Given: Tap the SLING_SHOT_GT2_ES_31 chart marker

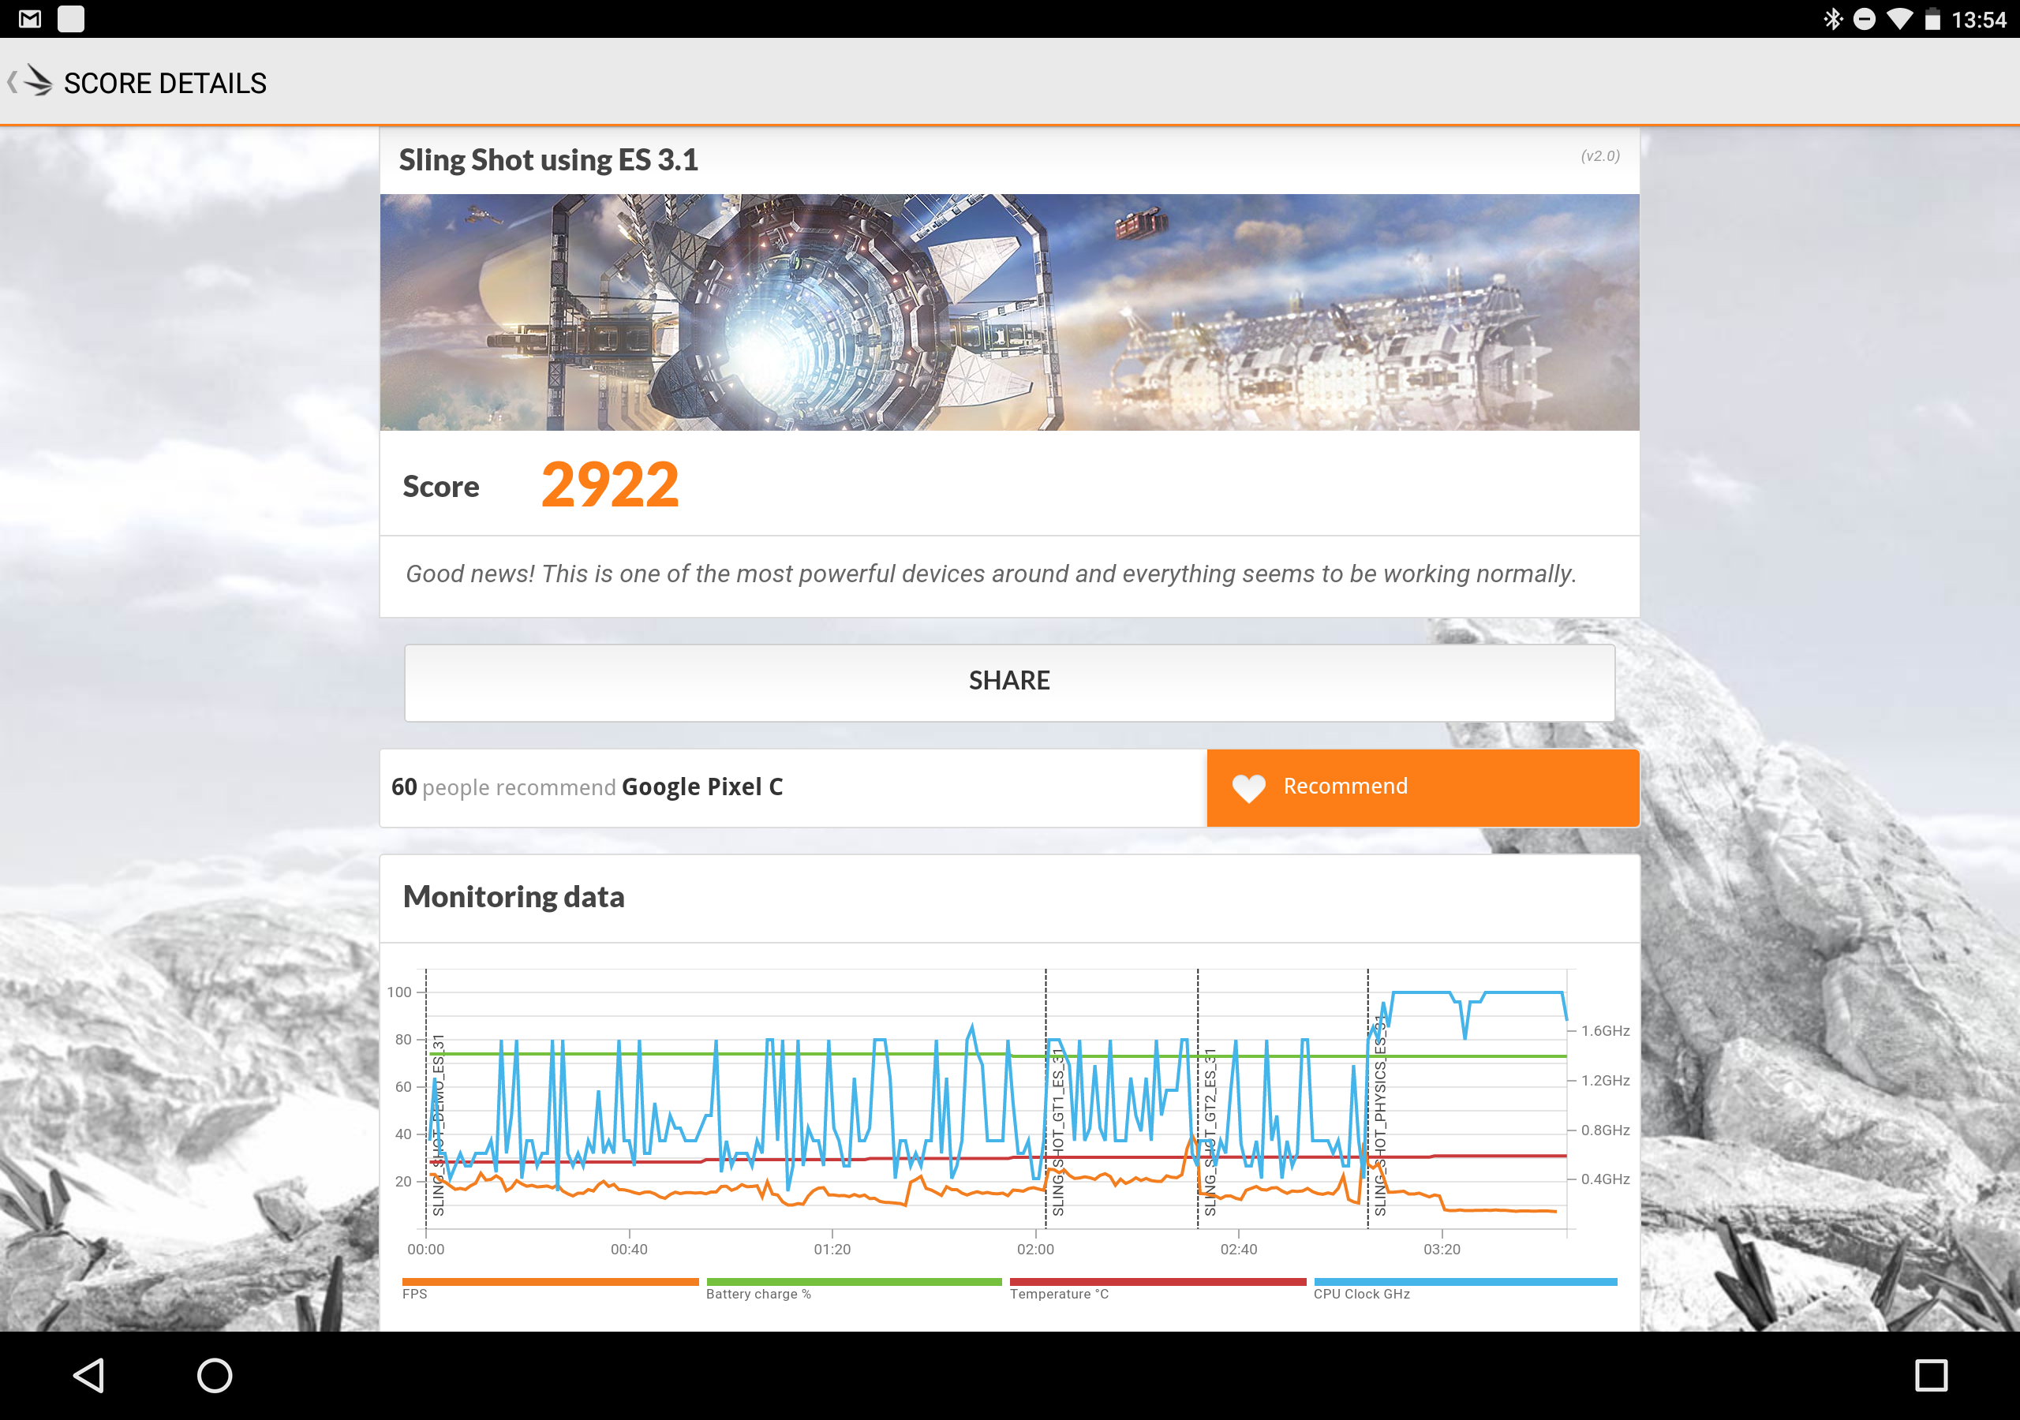Looking at the screenshot, I should click(1210, 1130).
